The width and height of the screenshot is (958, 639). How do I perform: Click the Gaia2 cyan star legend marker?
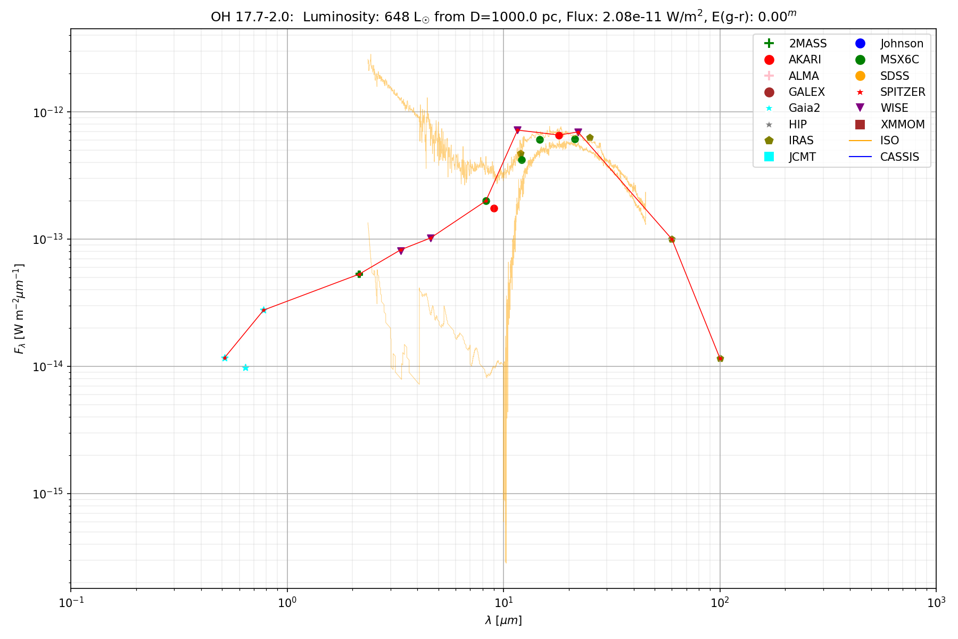[769, 108]
